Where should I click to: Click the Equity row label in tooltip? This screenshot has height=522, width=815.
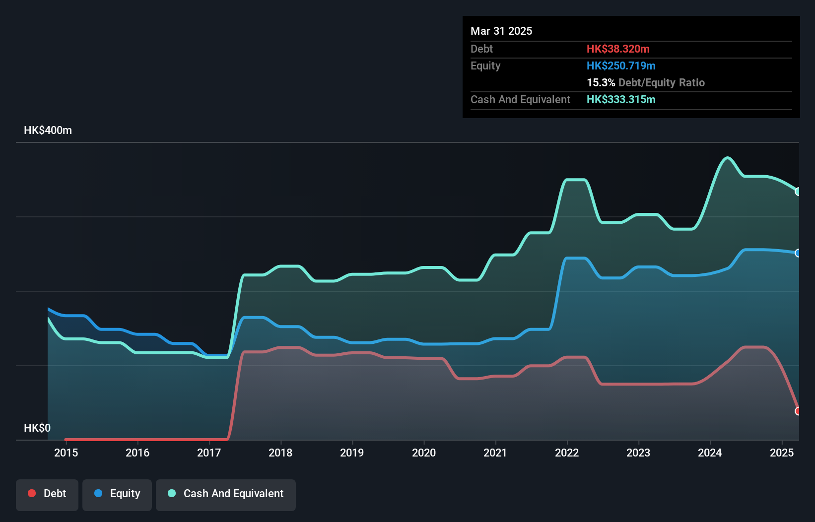coord(485,65)
